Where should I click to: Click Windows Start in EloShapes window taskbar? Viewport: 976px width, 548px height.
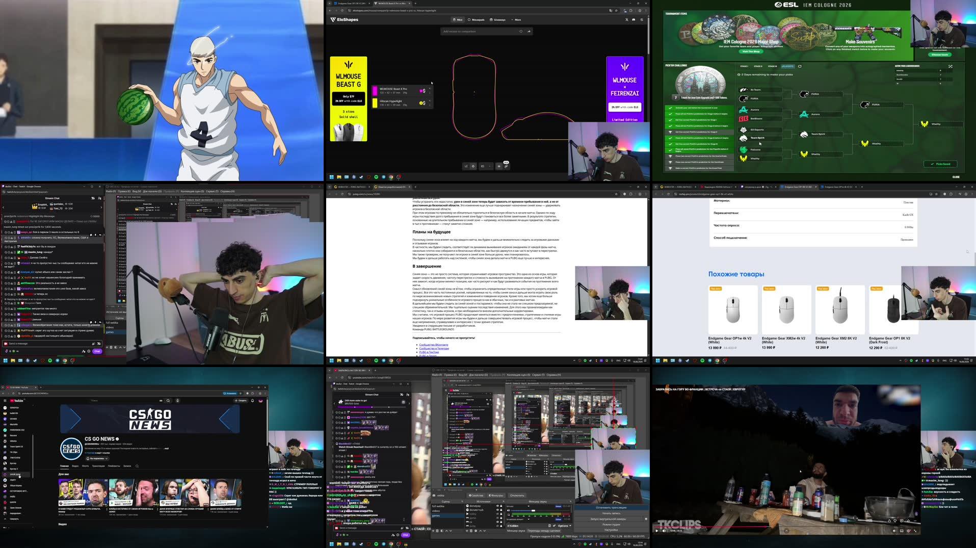click(x=331, y=177)
